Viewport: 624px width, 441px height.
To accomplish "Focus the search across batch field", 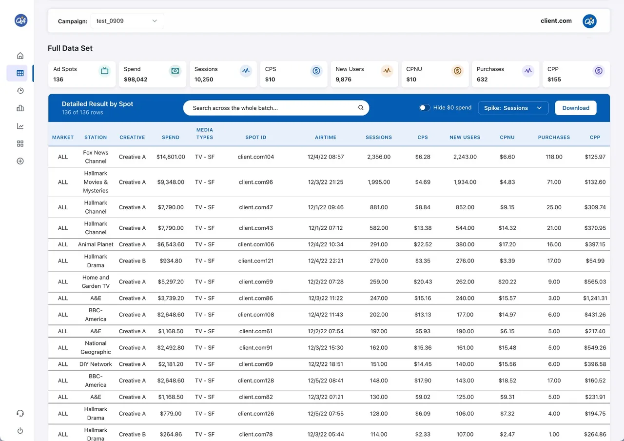I will [x=276, y=108].
